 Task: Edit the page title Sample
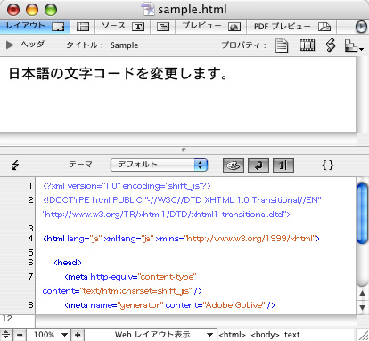(124, 45)
